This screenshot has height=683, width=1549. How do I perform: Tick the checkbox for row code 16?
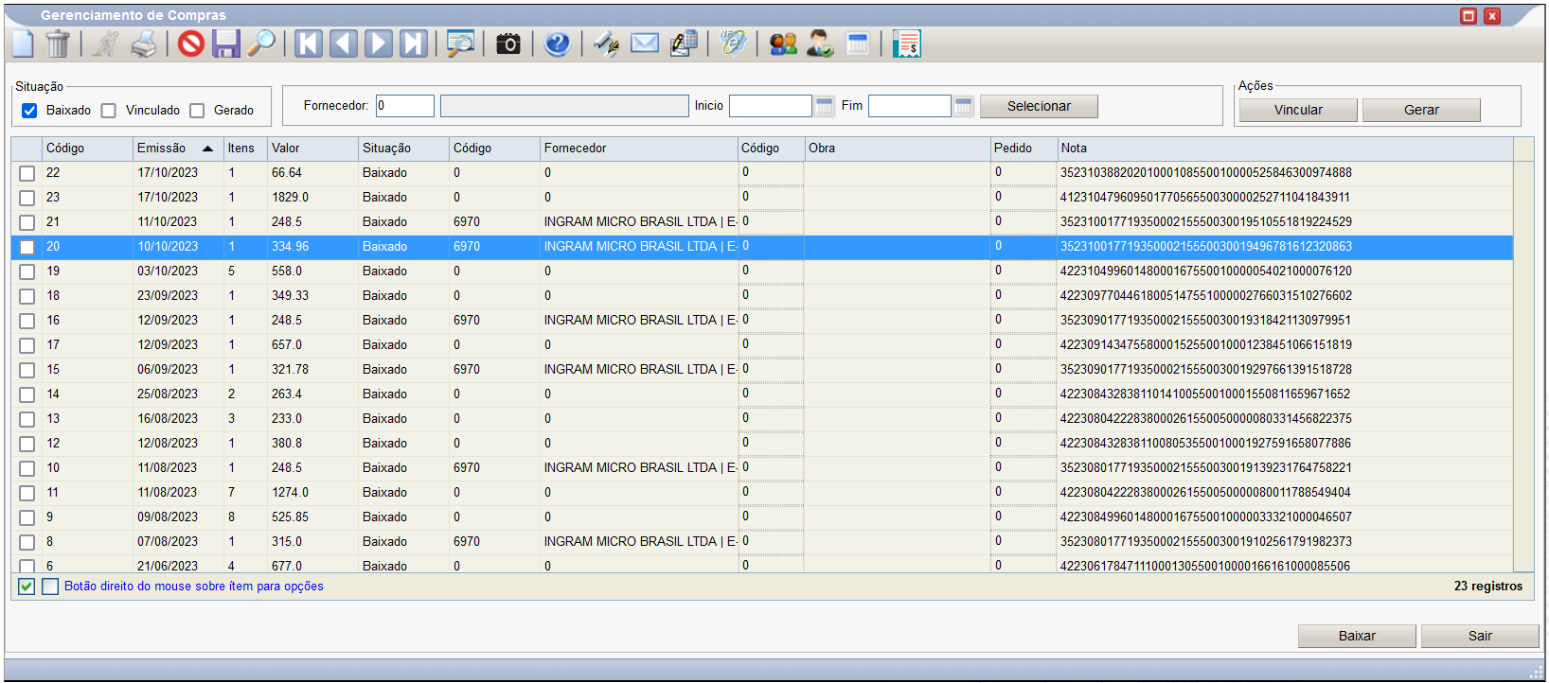[27, 321]
